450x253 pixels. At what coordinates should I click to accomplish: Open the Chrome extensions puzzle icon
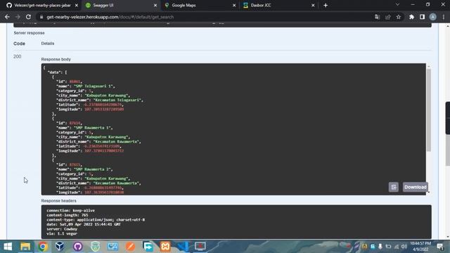(x=411, y=17)
